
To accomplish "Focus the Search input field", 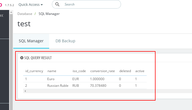I will [92, 4].
